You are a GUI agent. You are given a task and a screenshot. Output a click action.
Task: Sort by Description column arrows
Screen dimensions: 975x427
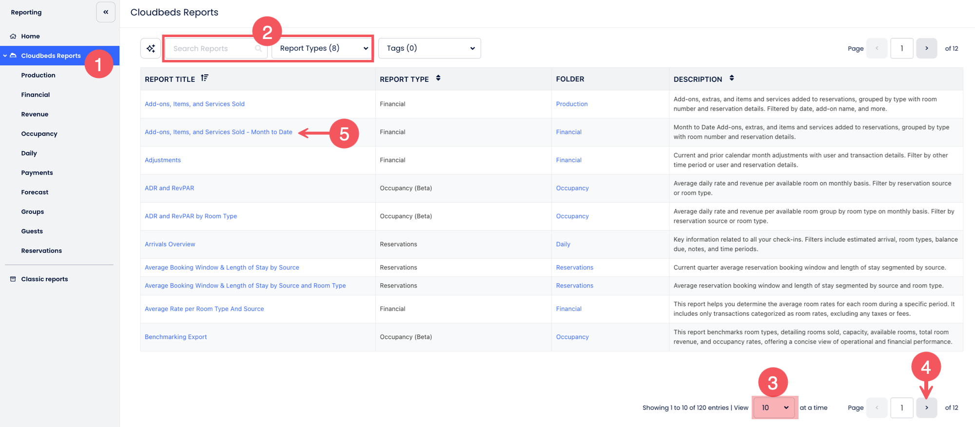pyautogui.click(x=732, y=78)
